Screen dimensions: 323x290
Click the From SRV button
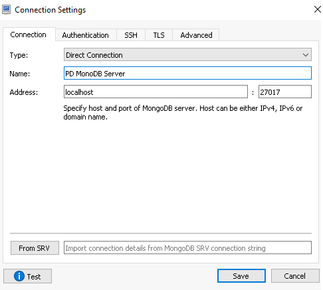[x=35, y=248]
